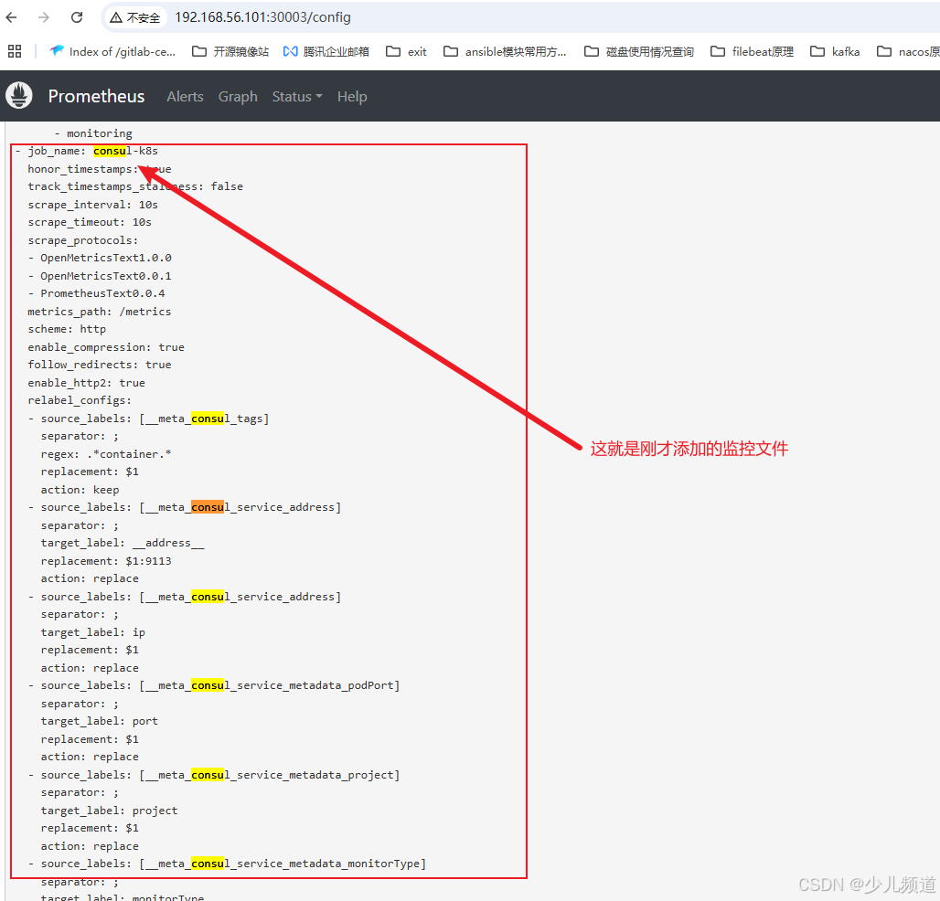Click the scrape_timeout: 10s line
940x901 pixels.
(x=90, y=222)
